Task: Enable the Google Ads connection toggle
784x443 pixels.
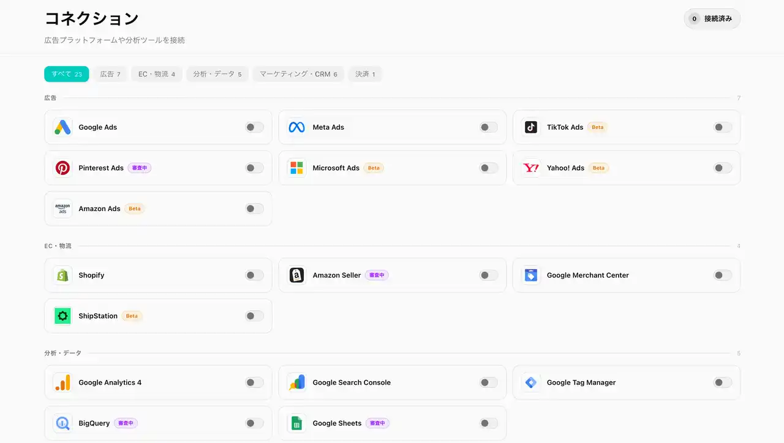Action: coord(254,127)
